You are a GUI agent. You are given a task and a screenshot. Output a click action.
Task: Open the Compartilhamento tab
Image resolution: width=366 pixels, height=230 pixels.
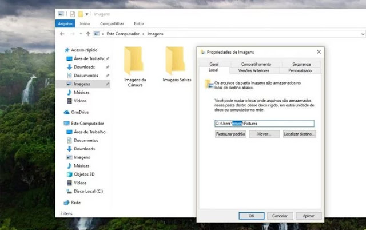[x=256, y=64]
